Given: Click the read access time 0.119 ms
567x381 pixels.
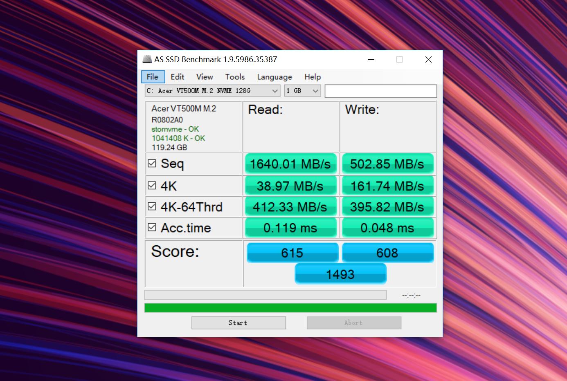Looking at the screenshot, I should [290, 228].
